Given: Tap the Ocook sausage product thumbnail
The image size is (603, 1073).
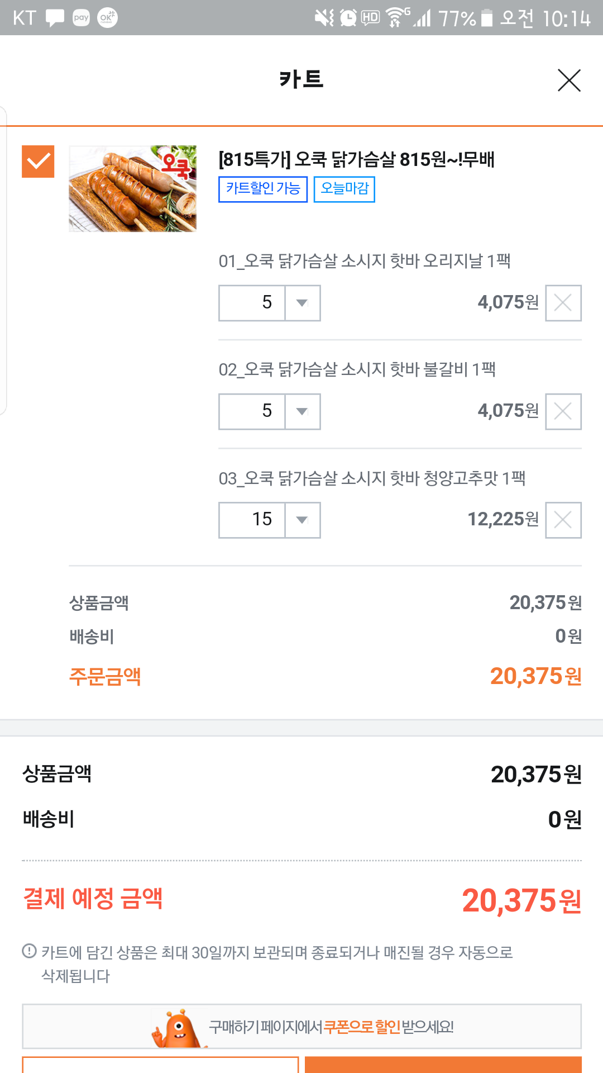Looking at the screenshot, I should [132, 189].
